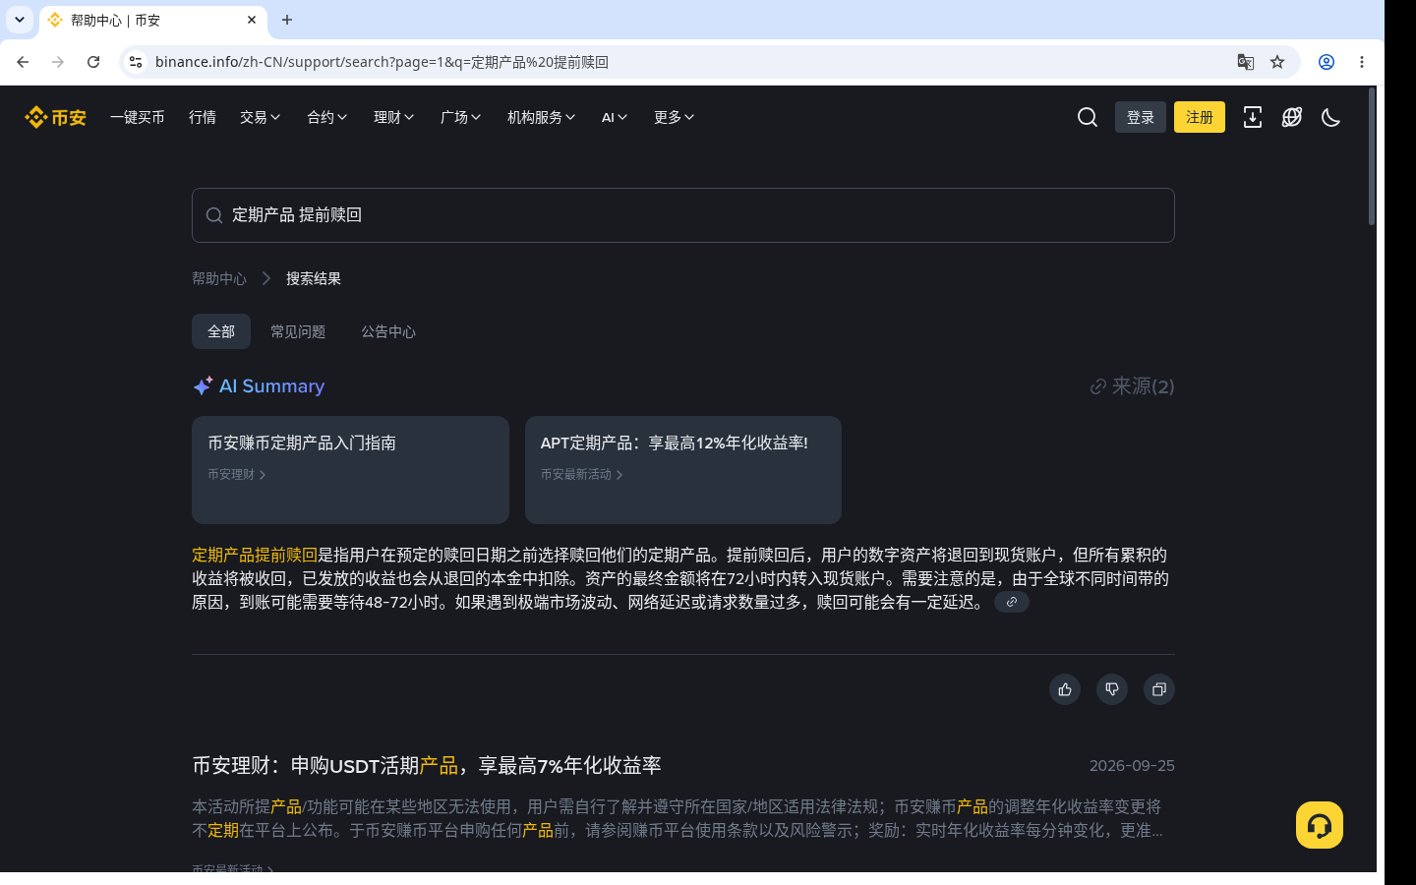Open the 币安赚币定期产品入门指南 card
The height and width of the screenshot is (885, 1416).
tap(350, 470)
